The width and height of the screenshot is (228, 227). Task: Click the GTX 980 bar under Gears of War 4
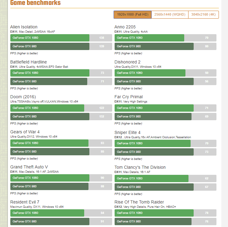click(49, 152)
